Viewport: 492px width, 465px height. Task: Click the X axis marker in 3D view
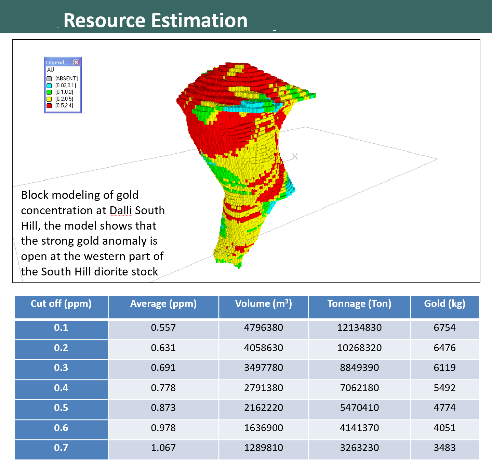coord(295,156)
